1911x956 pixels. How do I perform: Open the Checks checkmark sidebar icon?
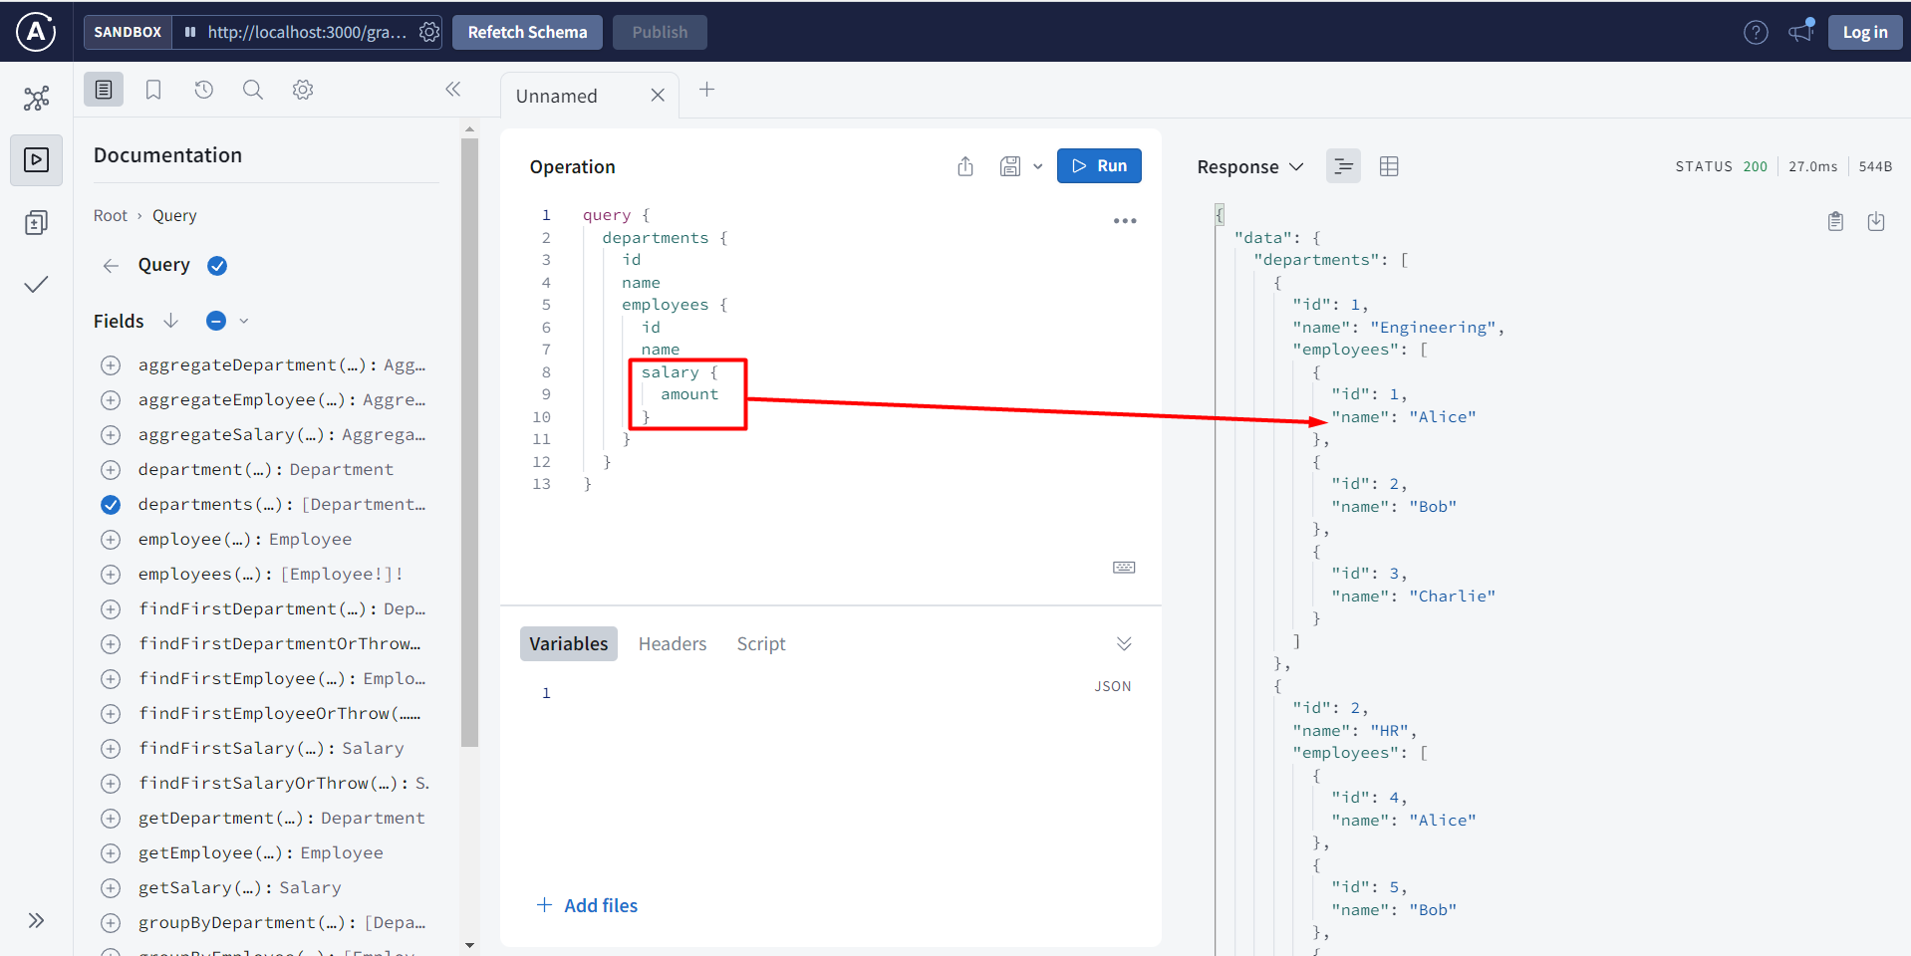click(36, 285)
